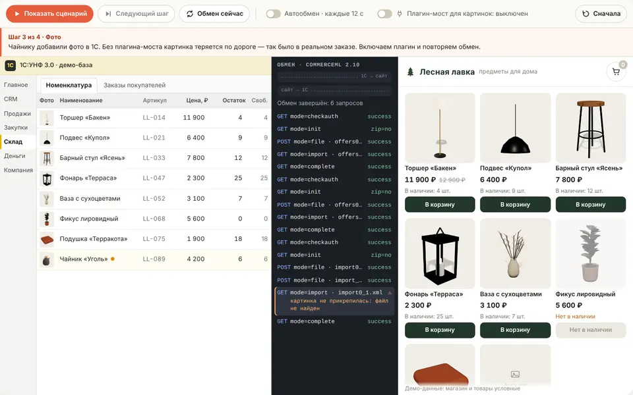Click the 1C logo icon in the demo base header

10,65
